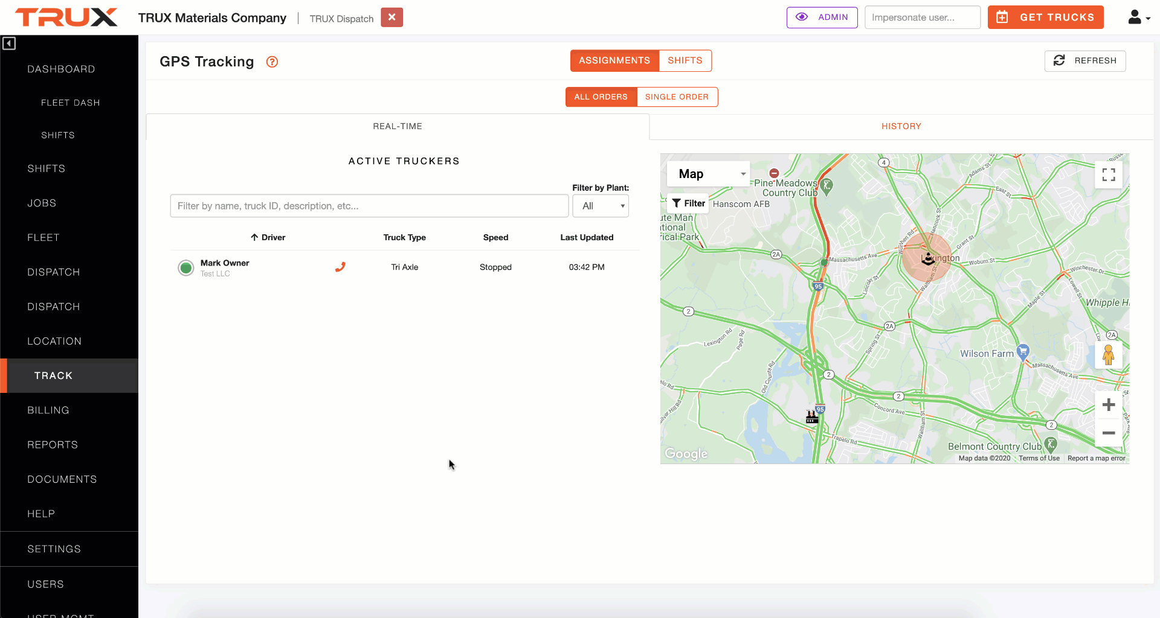Screen dimensions: 1160x618
Task: Open the Map type dropdown
Action: (x=709, y=174)
